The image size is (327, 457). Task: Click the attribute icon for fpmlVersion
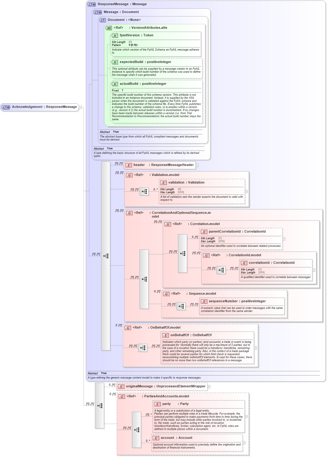115,35
